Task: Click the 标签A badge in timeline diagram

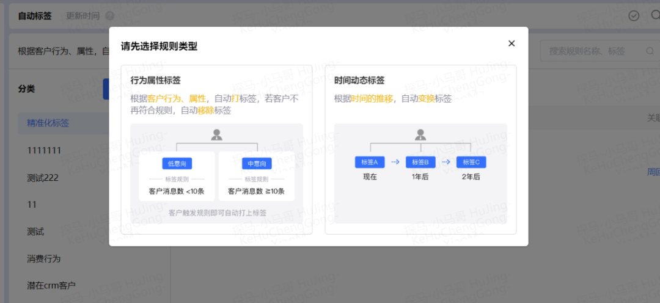Action: click(x=370, y=162)
